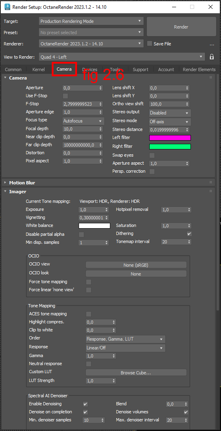This screenshot has width=221, height=431.
Task: Open the tone mapping Order dropdown
Action: (126, 339)
